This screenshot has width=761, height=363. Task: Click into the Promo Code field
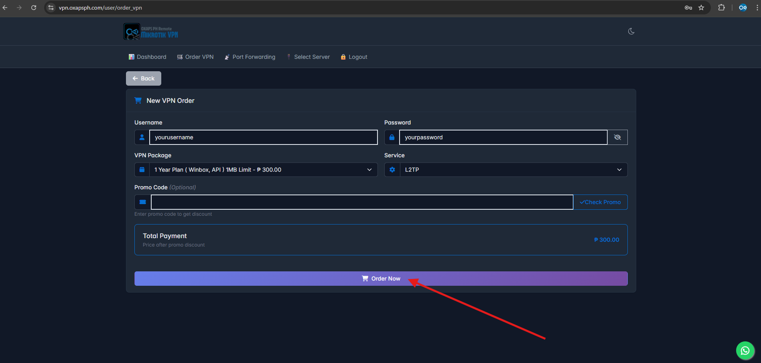[361, 202]
